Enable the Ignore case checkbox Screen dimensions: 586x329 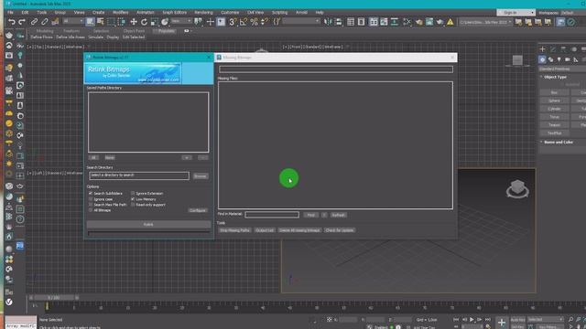(x=91, y=199)
